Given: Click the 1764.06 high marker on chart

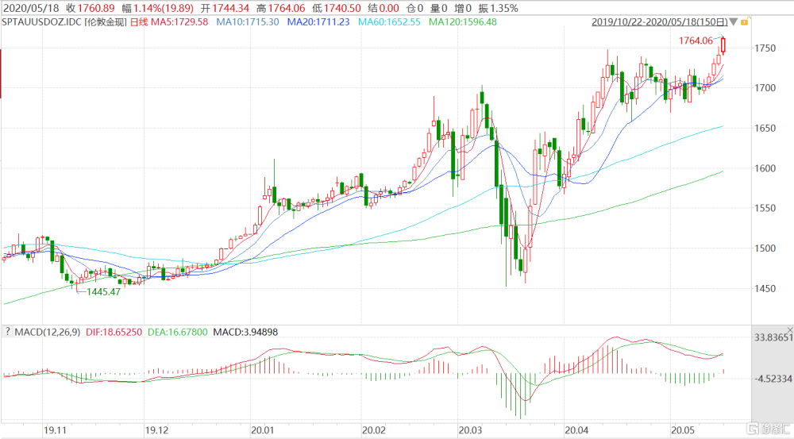Looking at the screenshot, I should click(696, 40).
